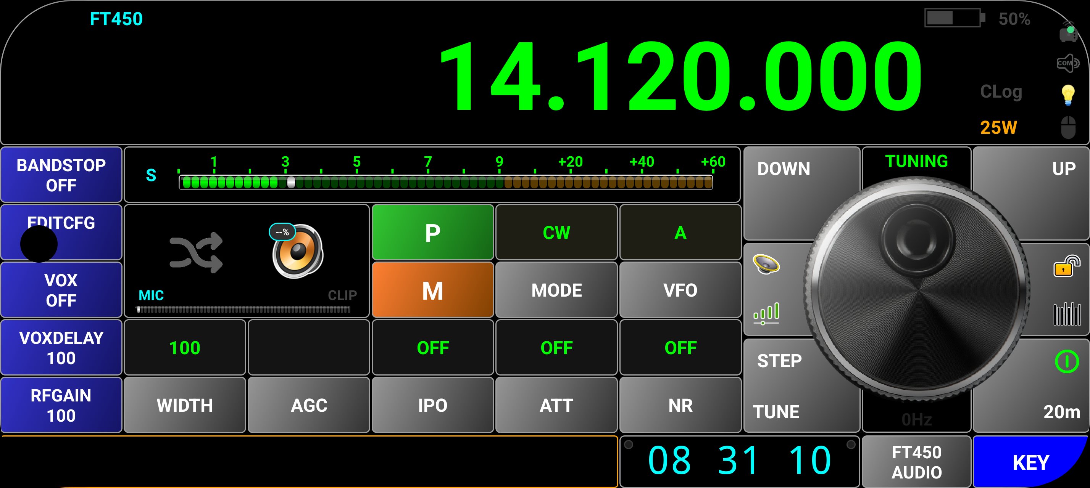Click the S-meter signal bar
Image resolution: width=1090 pixels, height=488 pixels.
tap(445, 183)
